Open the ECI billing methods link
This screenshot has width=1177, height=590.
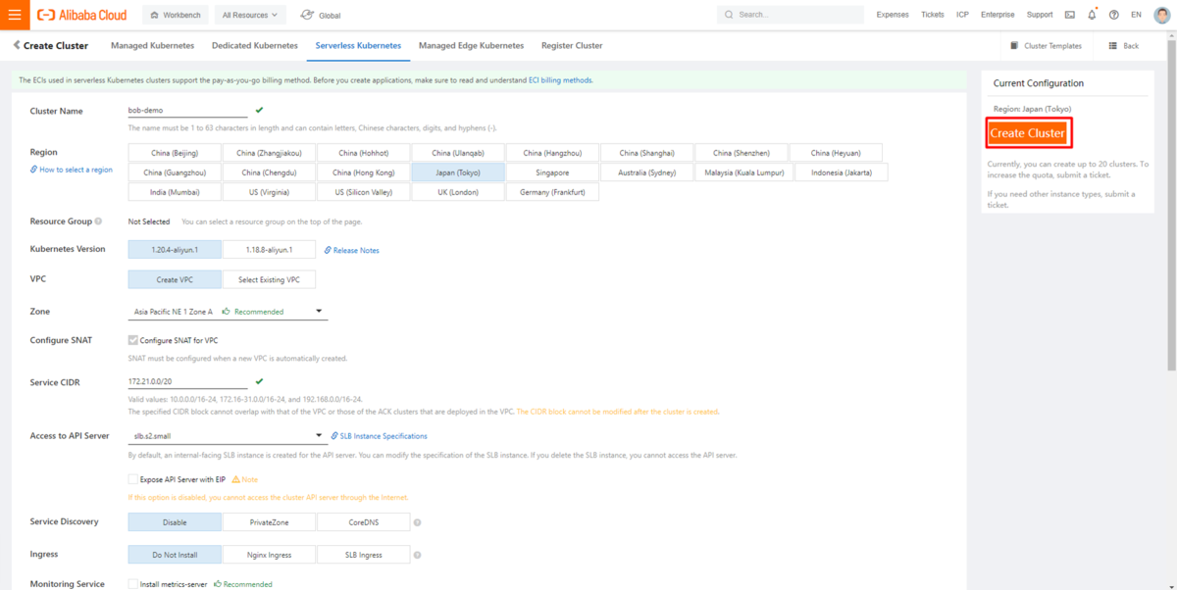[x=560, y=80]
